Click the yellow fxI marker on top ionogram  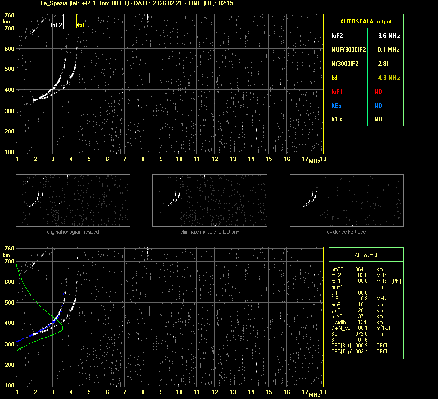(76, 20)
